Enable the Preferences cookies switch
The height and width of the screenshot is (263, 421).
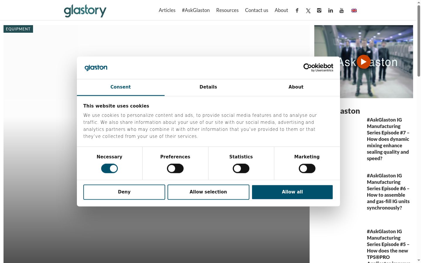coord(175,168)
